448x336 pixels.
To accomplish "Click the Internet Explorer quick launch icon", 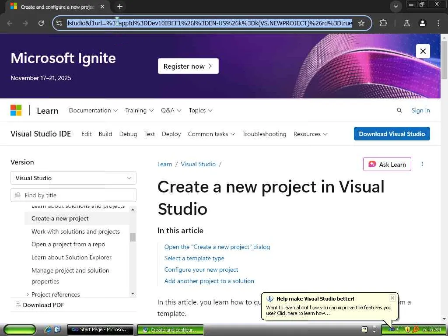I will [x=48, y=329].
